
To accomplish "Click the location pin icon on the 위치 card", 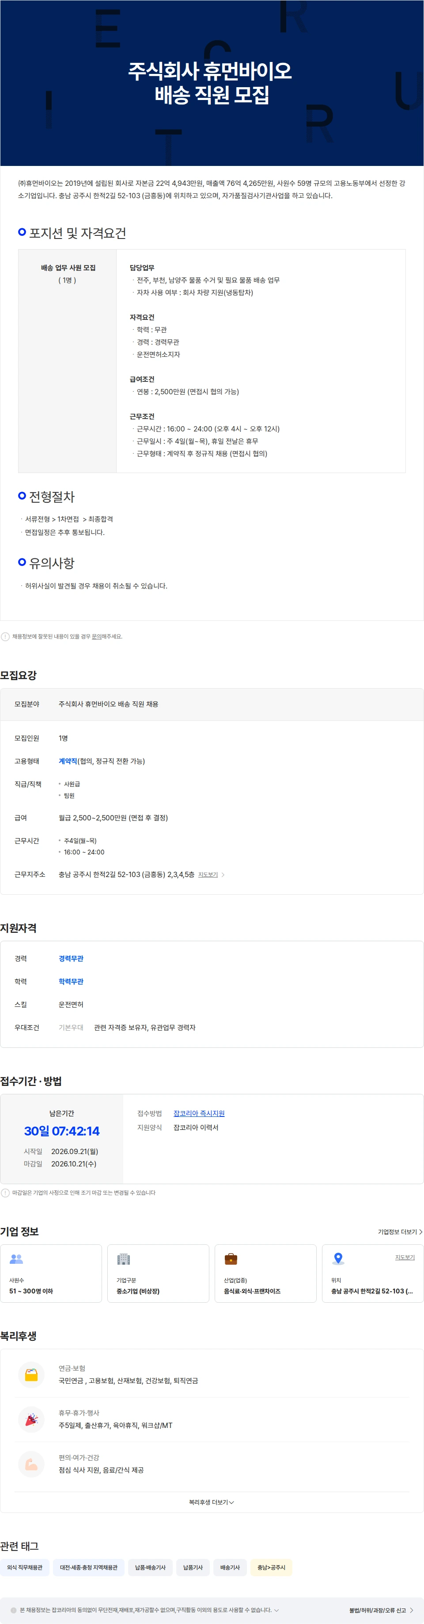I will [338, 1259].
